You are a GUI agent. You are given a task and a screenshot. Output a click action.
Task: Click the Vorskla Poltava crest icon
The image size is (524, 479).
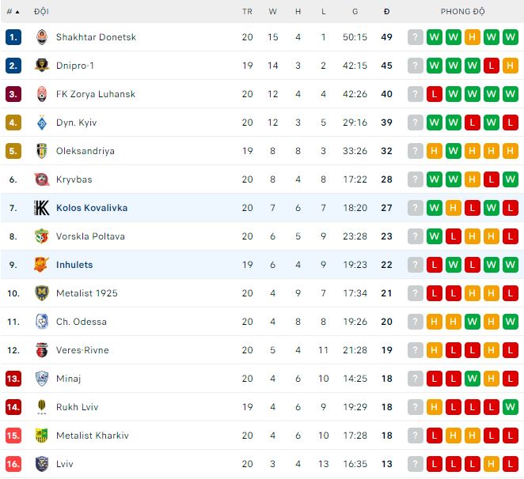42,236
